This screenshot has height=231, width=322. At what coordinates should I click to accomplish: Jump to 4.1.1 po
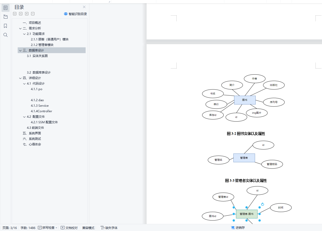click(x=37, y=89)
